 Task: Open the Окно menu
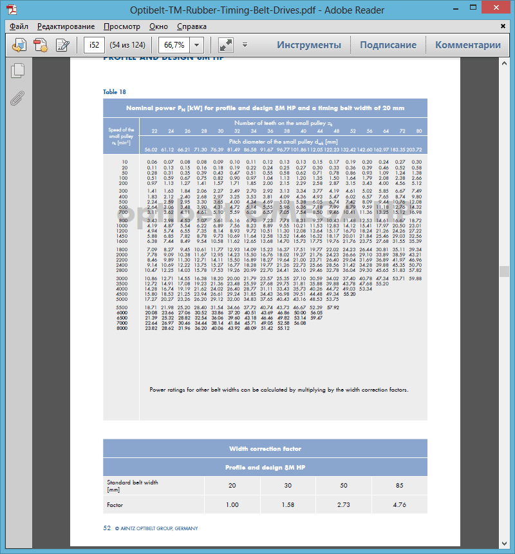(158, 26)
